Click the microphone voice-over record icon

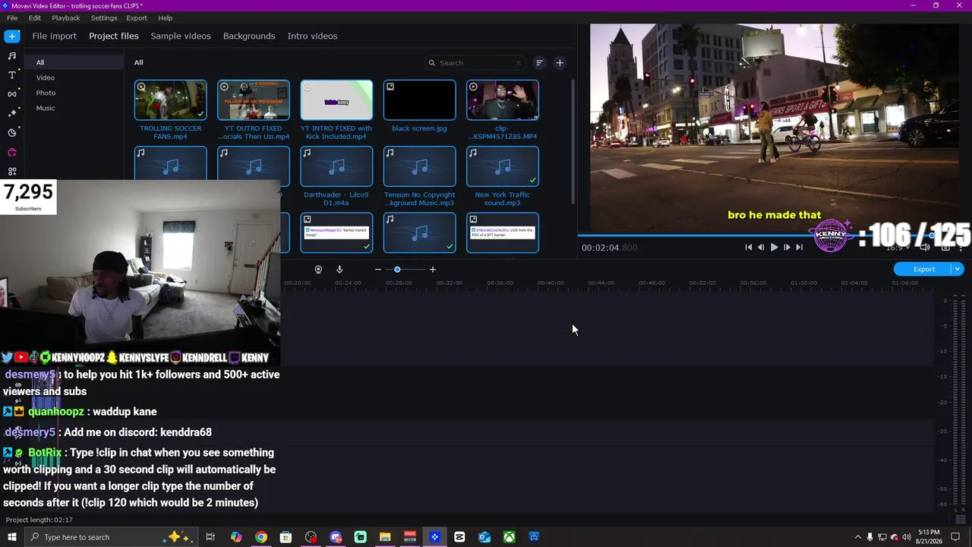(x=339, y=270)
